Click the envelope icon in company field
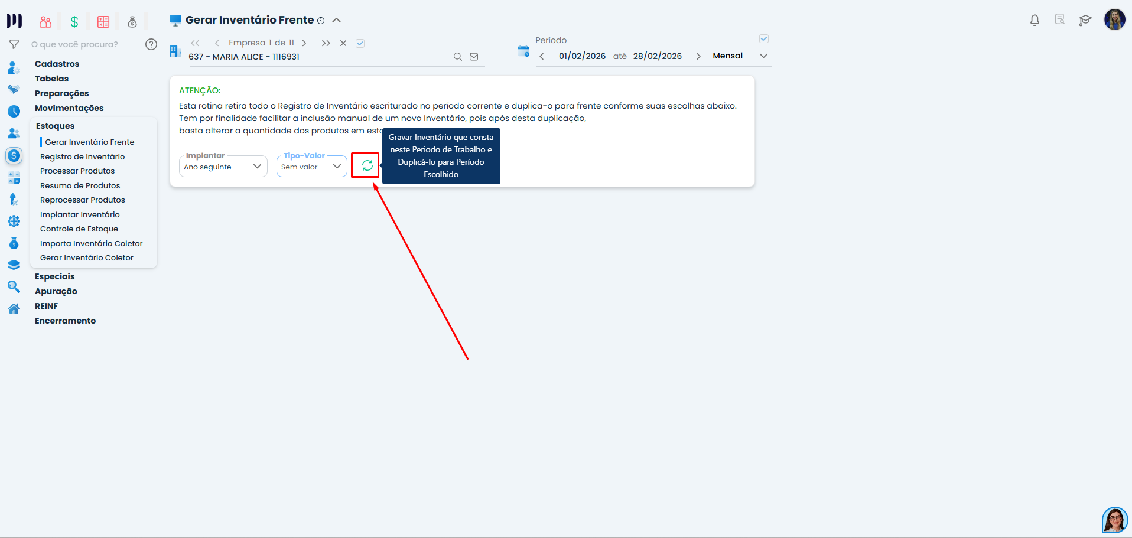Screen dimensions: 1132x538 (x=474, y=57)
